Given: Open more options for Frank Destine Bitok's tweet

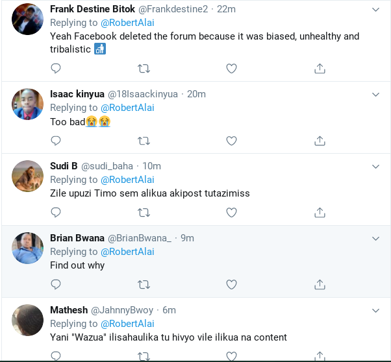Looking at the screenshot, I should [x=375, y=10].
